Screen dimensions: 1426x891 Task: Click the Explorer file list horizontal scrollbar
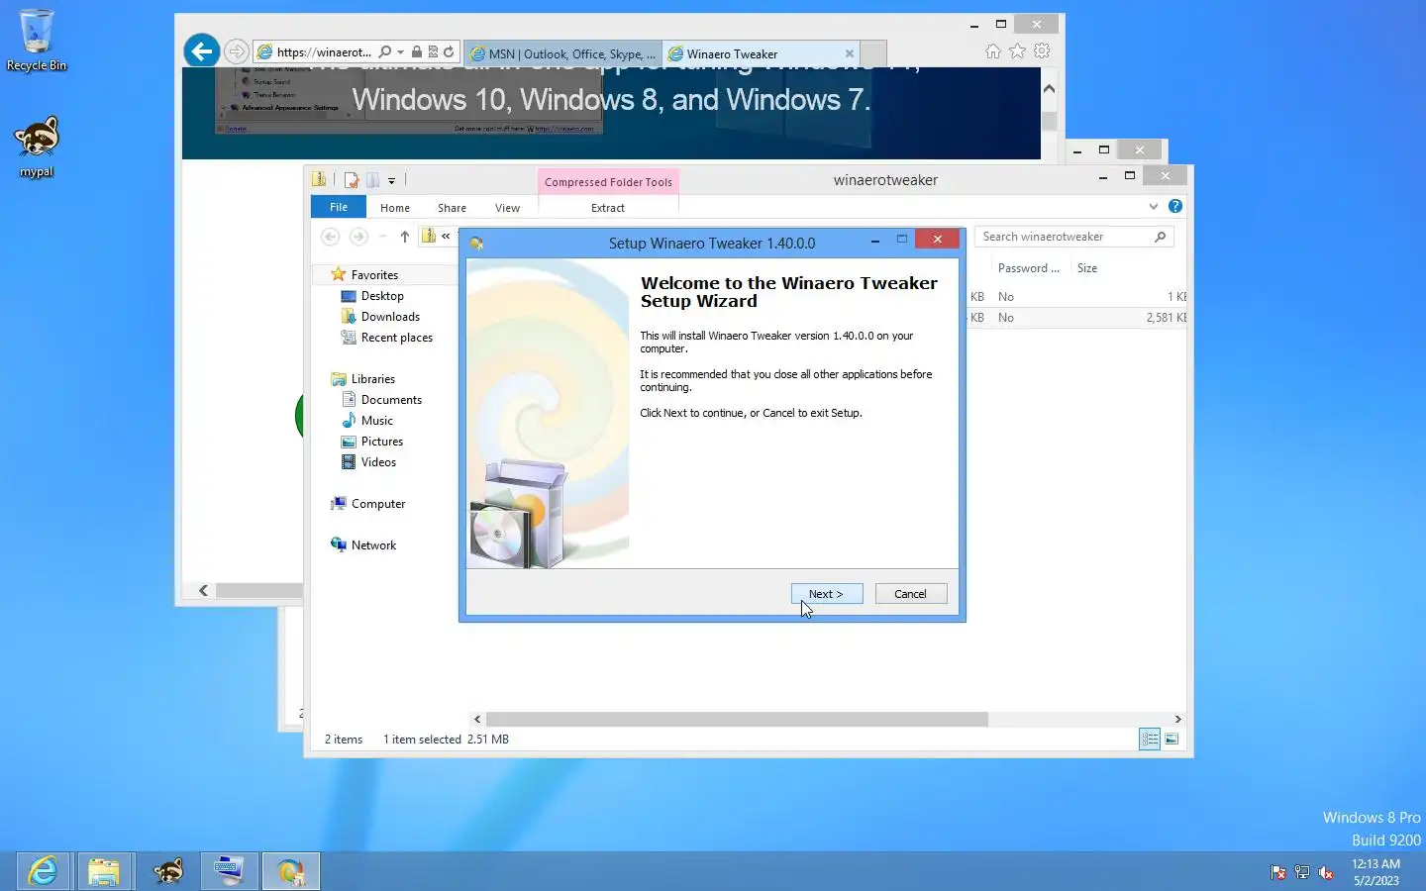click(737, 720)
